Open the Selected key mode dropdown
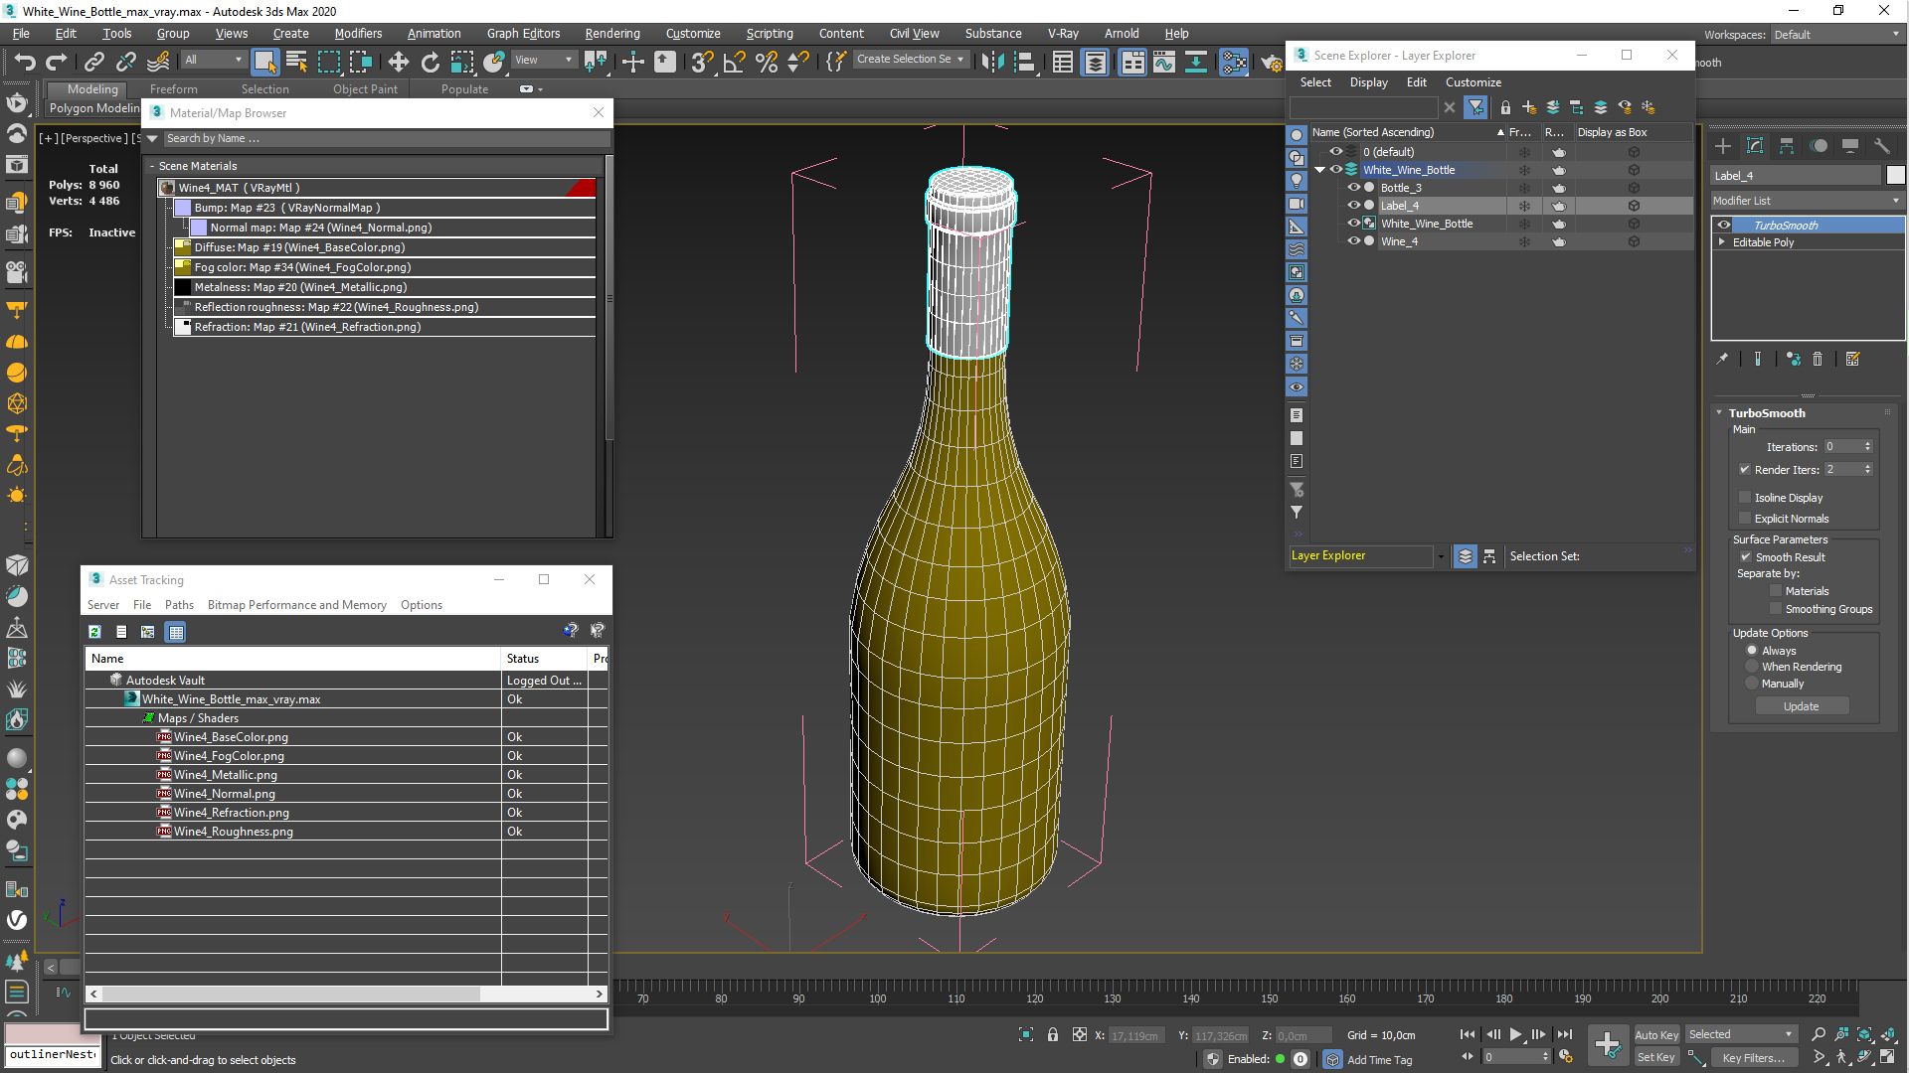This screenshot has height=1073, width=1909. tap(1741, 1035)
